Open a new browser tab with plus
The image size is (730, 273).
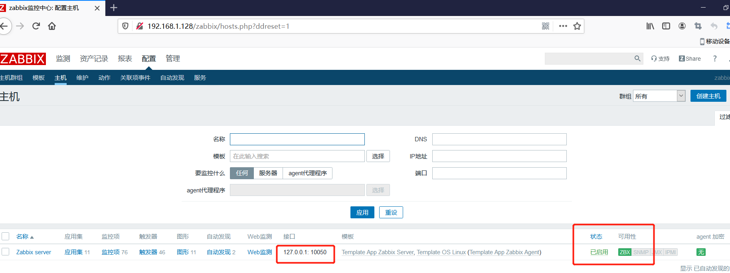(x=114, y=8)
